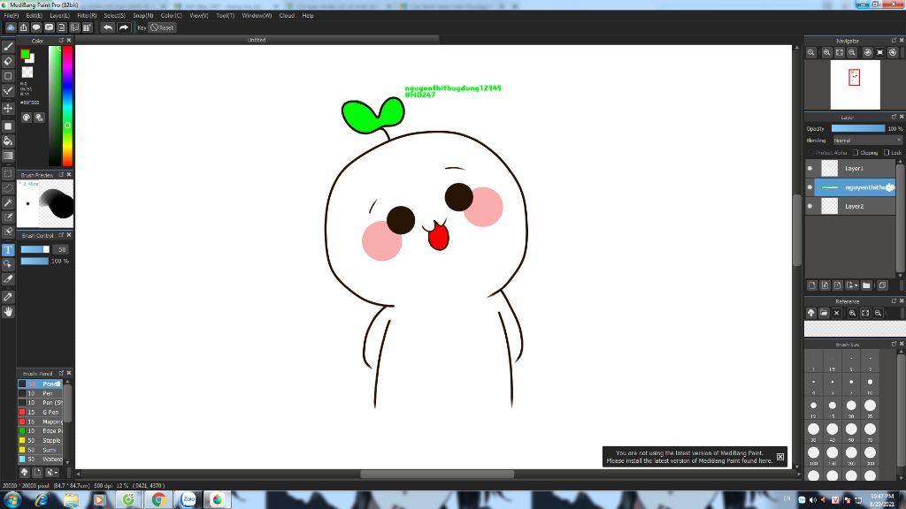The height and width of the screenshot is (509, 906).
Task: Select the Untitled document tab
Action: [257, 40]
